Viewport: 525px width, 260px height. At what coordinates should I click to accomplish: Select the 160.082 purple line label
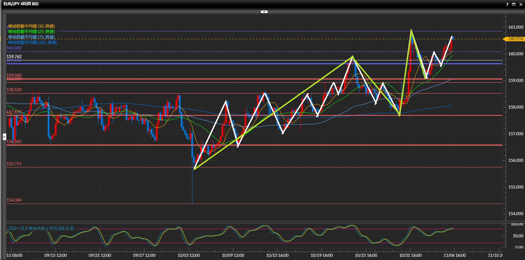coord(14,48)
